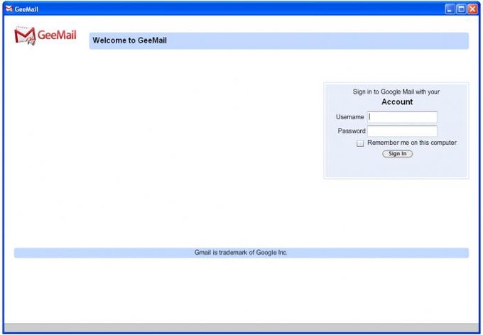This screenshot has width=483, height=335.
Task: Click the 'Sign in to Google Mail with your' text
Action: (396, 92)
